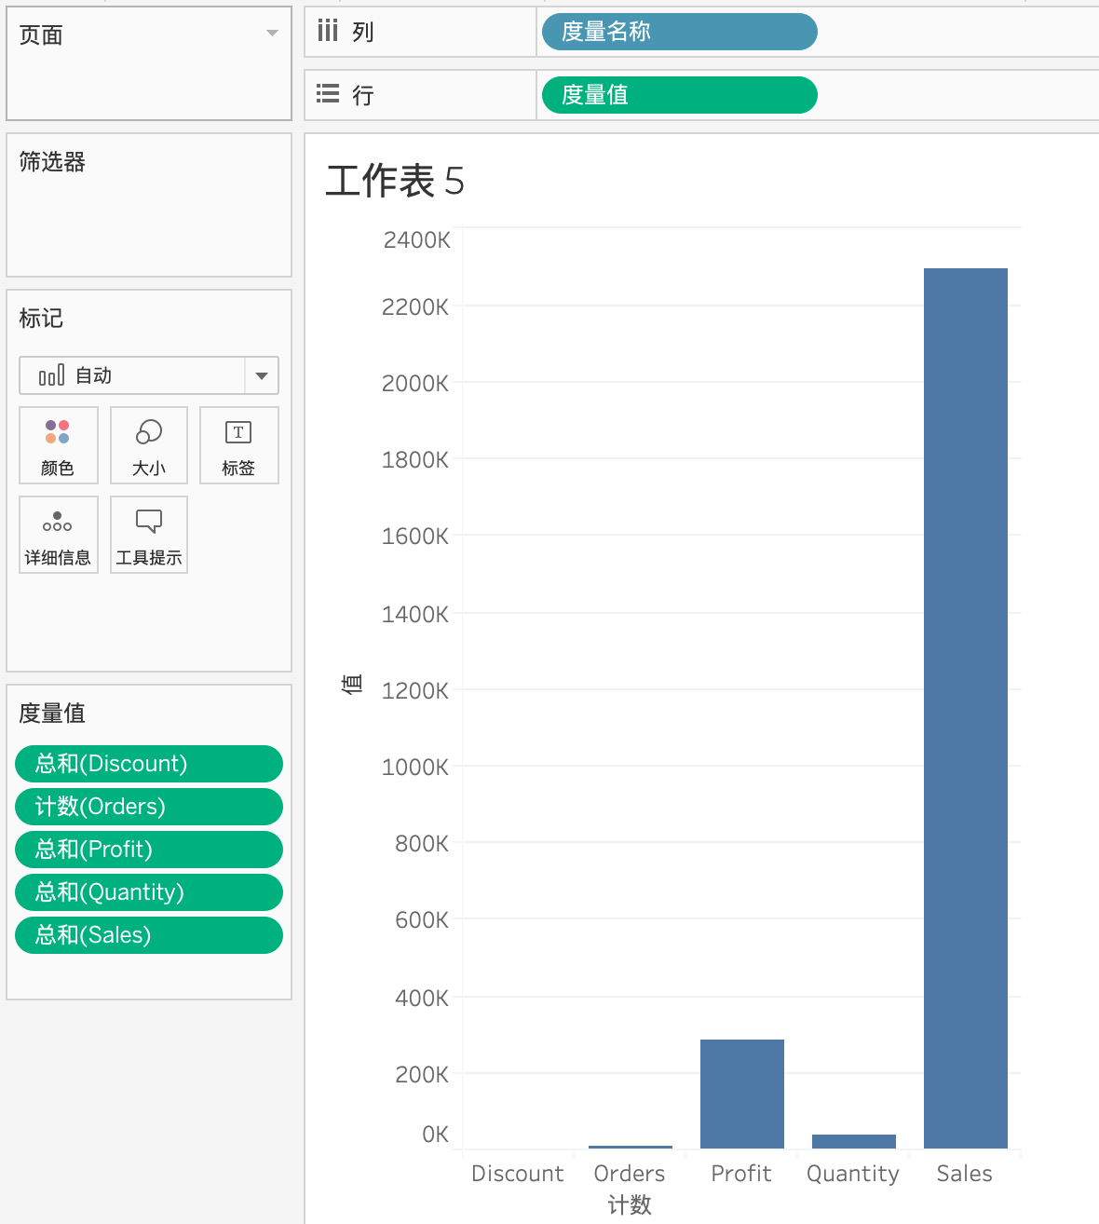Click the 筛选器 panel header
Viewport: 1099px width, 1224px height.
point(51,161)
